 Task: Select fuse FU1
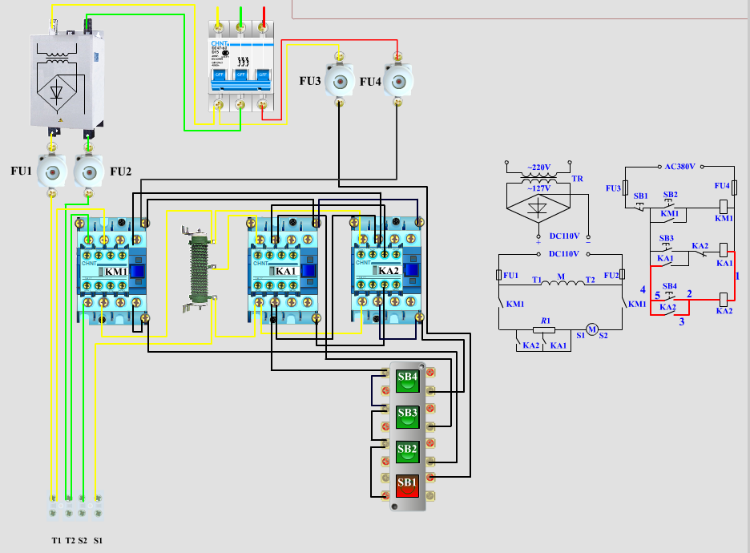click(x=51, y=172)
